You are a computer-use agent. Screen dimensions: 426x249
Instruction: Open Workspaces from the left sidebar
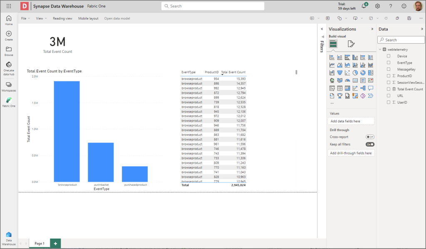tap(9, 87)
